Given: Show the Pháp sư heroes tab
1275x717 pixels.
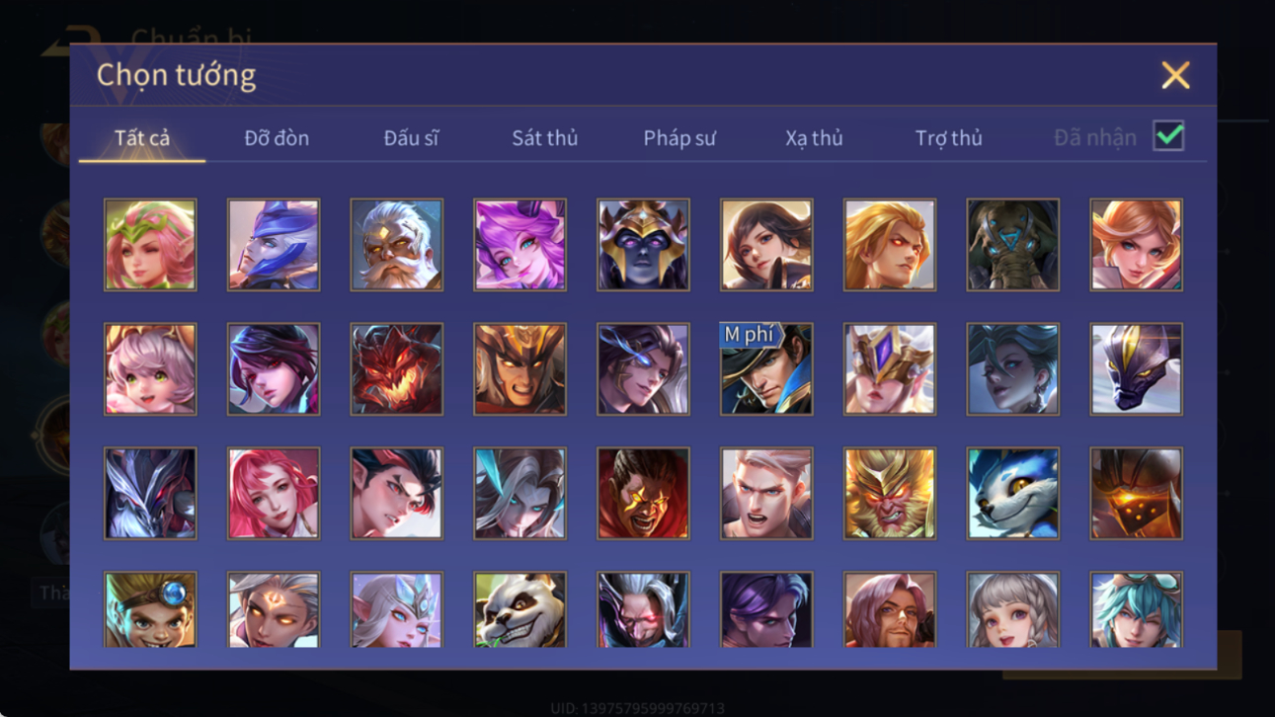Looking at the screenshot, I should (x=679, y=138).
